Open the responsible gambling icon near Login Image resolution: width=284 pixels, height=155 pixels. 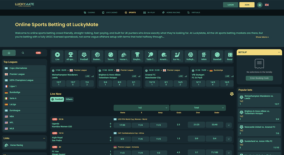tap(259, 5)
